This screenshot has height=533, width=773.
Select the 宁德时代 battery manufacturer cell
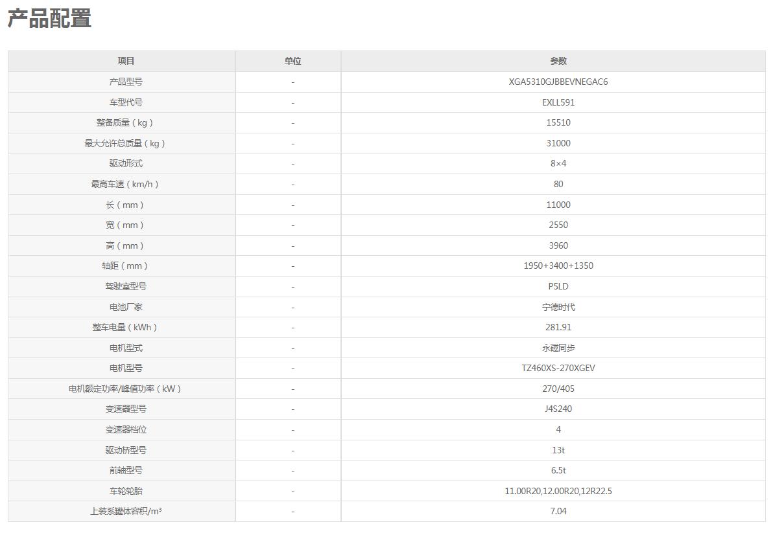(x=558, y=307)
